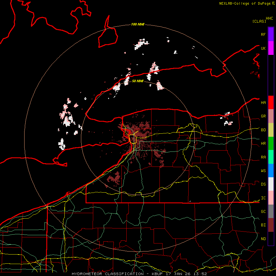The image size is (276, 276).
Task: Click the DS white legend swatch
Action: pos(271,184)
